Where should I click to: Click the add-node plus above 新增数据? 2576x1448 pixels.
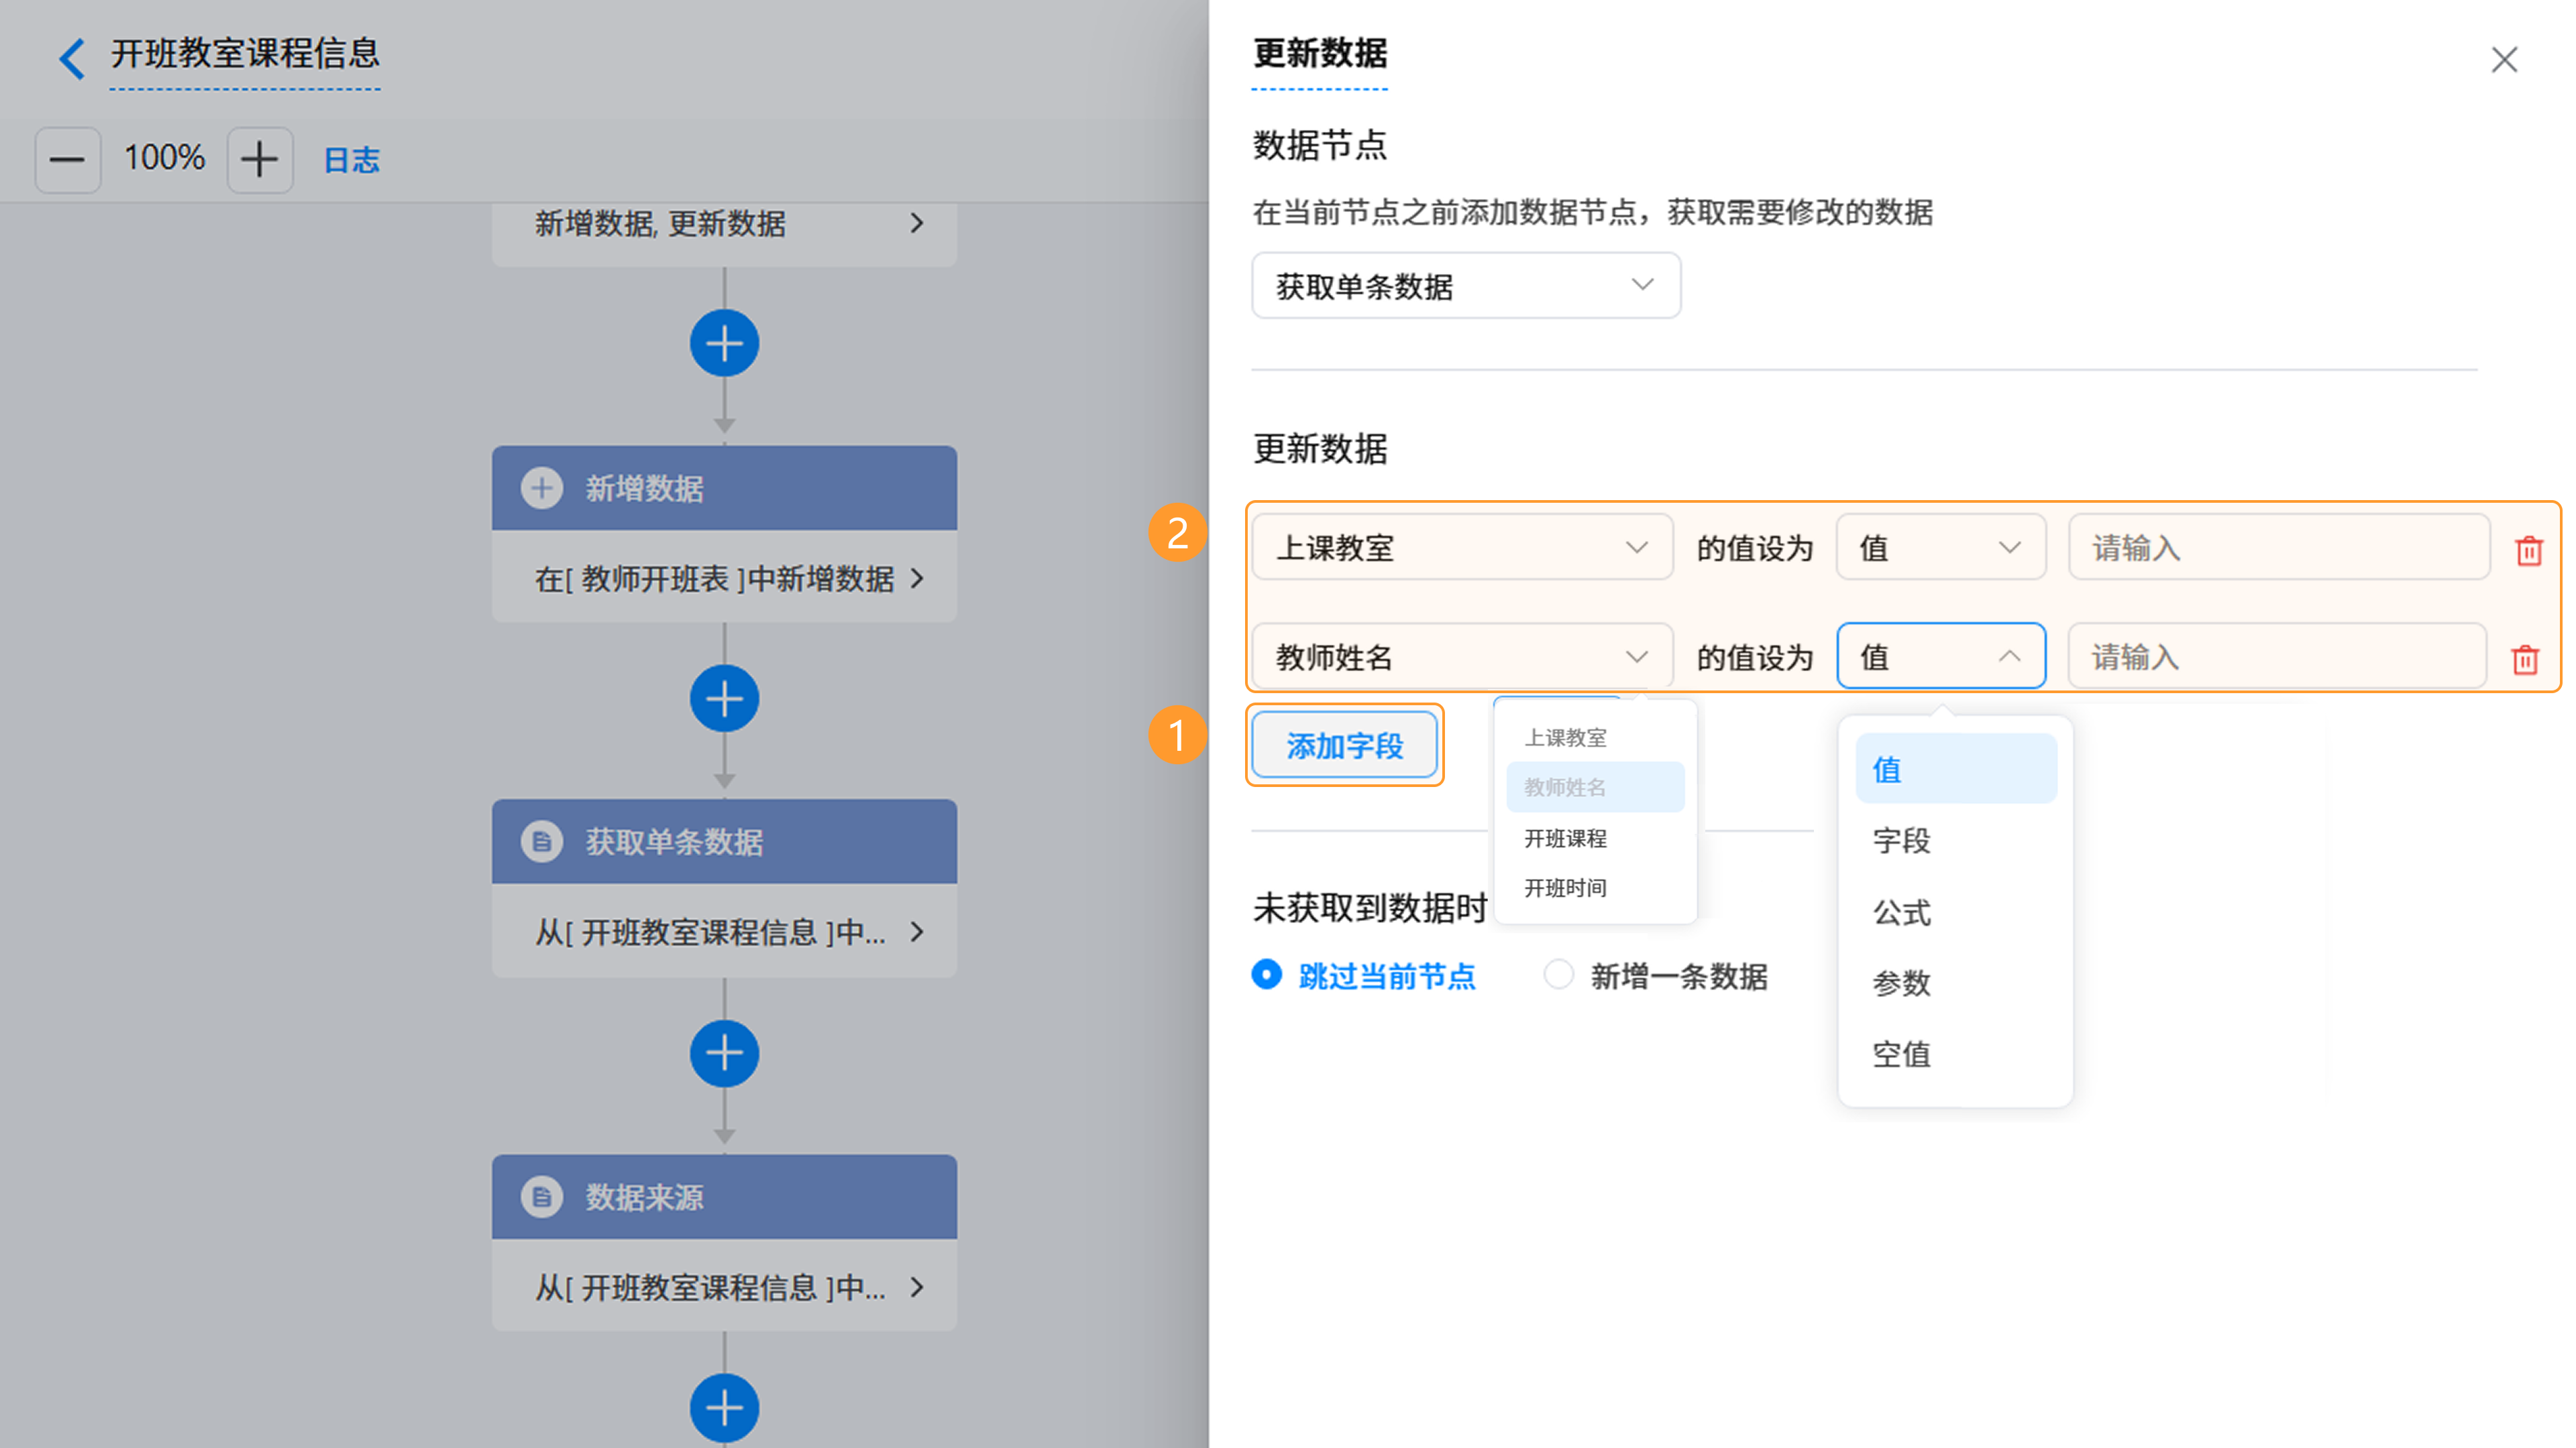(x=725, y=344)
